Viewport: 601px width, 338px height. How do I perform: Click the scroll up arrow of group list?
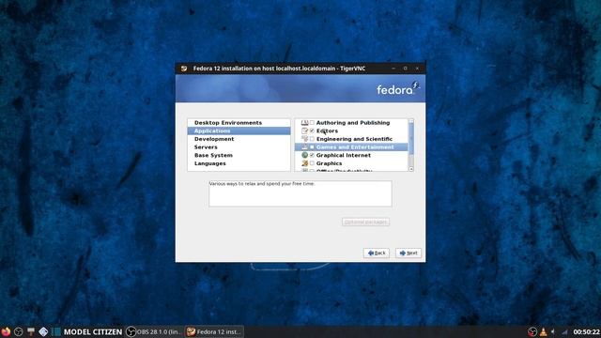[x=411, y=121]
